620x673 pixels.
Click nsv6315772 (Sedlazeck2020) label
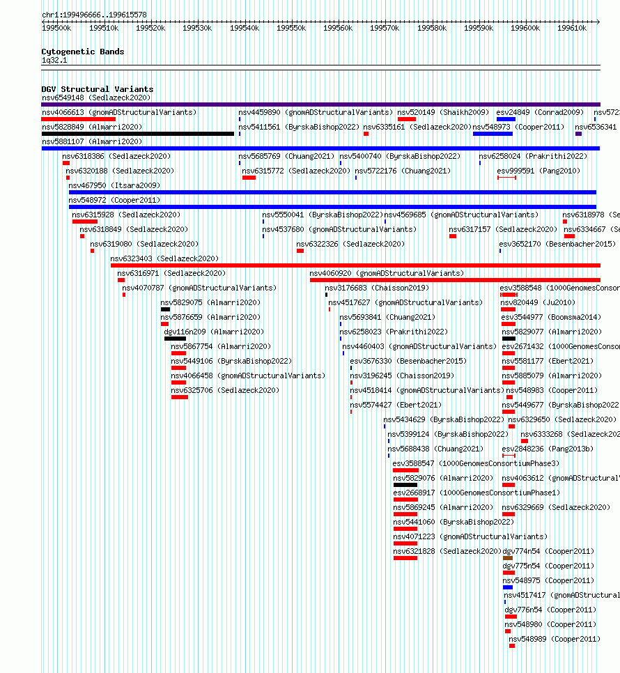pos(296,171)
